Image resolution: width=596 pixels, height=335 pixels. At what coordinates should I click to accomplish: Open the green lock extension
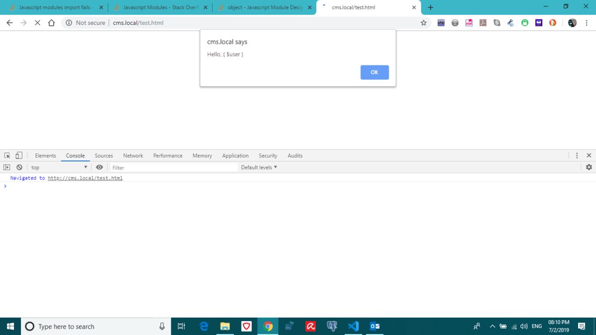point(525,23)
